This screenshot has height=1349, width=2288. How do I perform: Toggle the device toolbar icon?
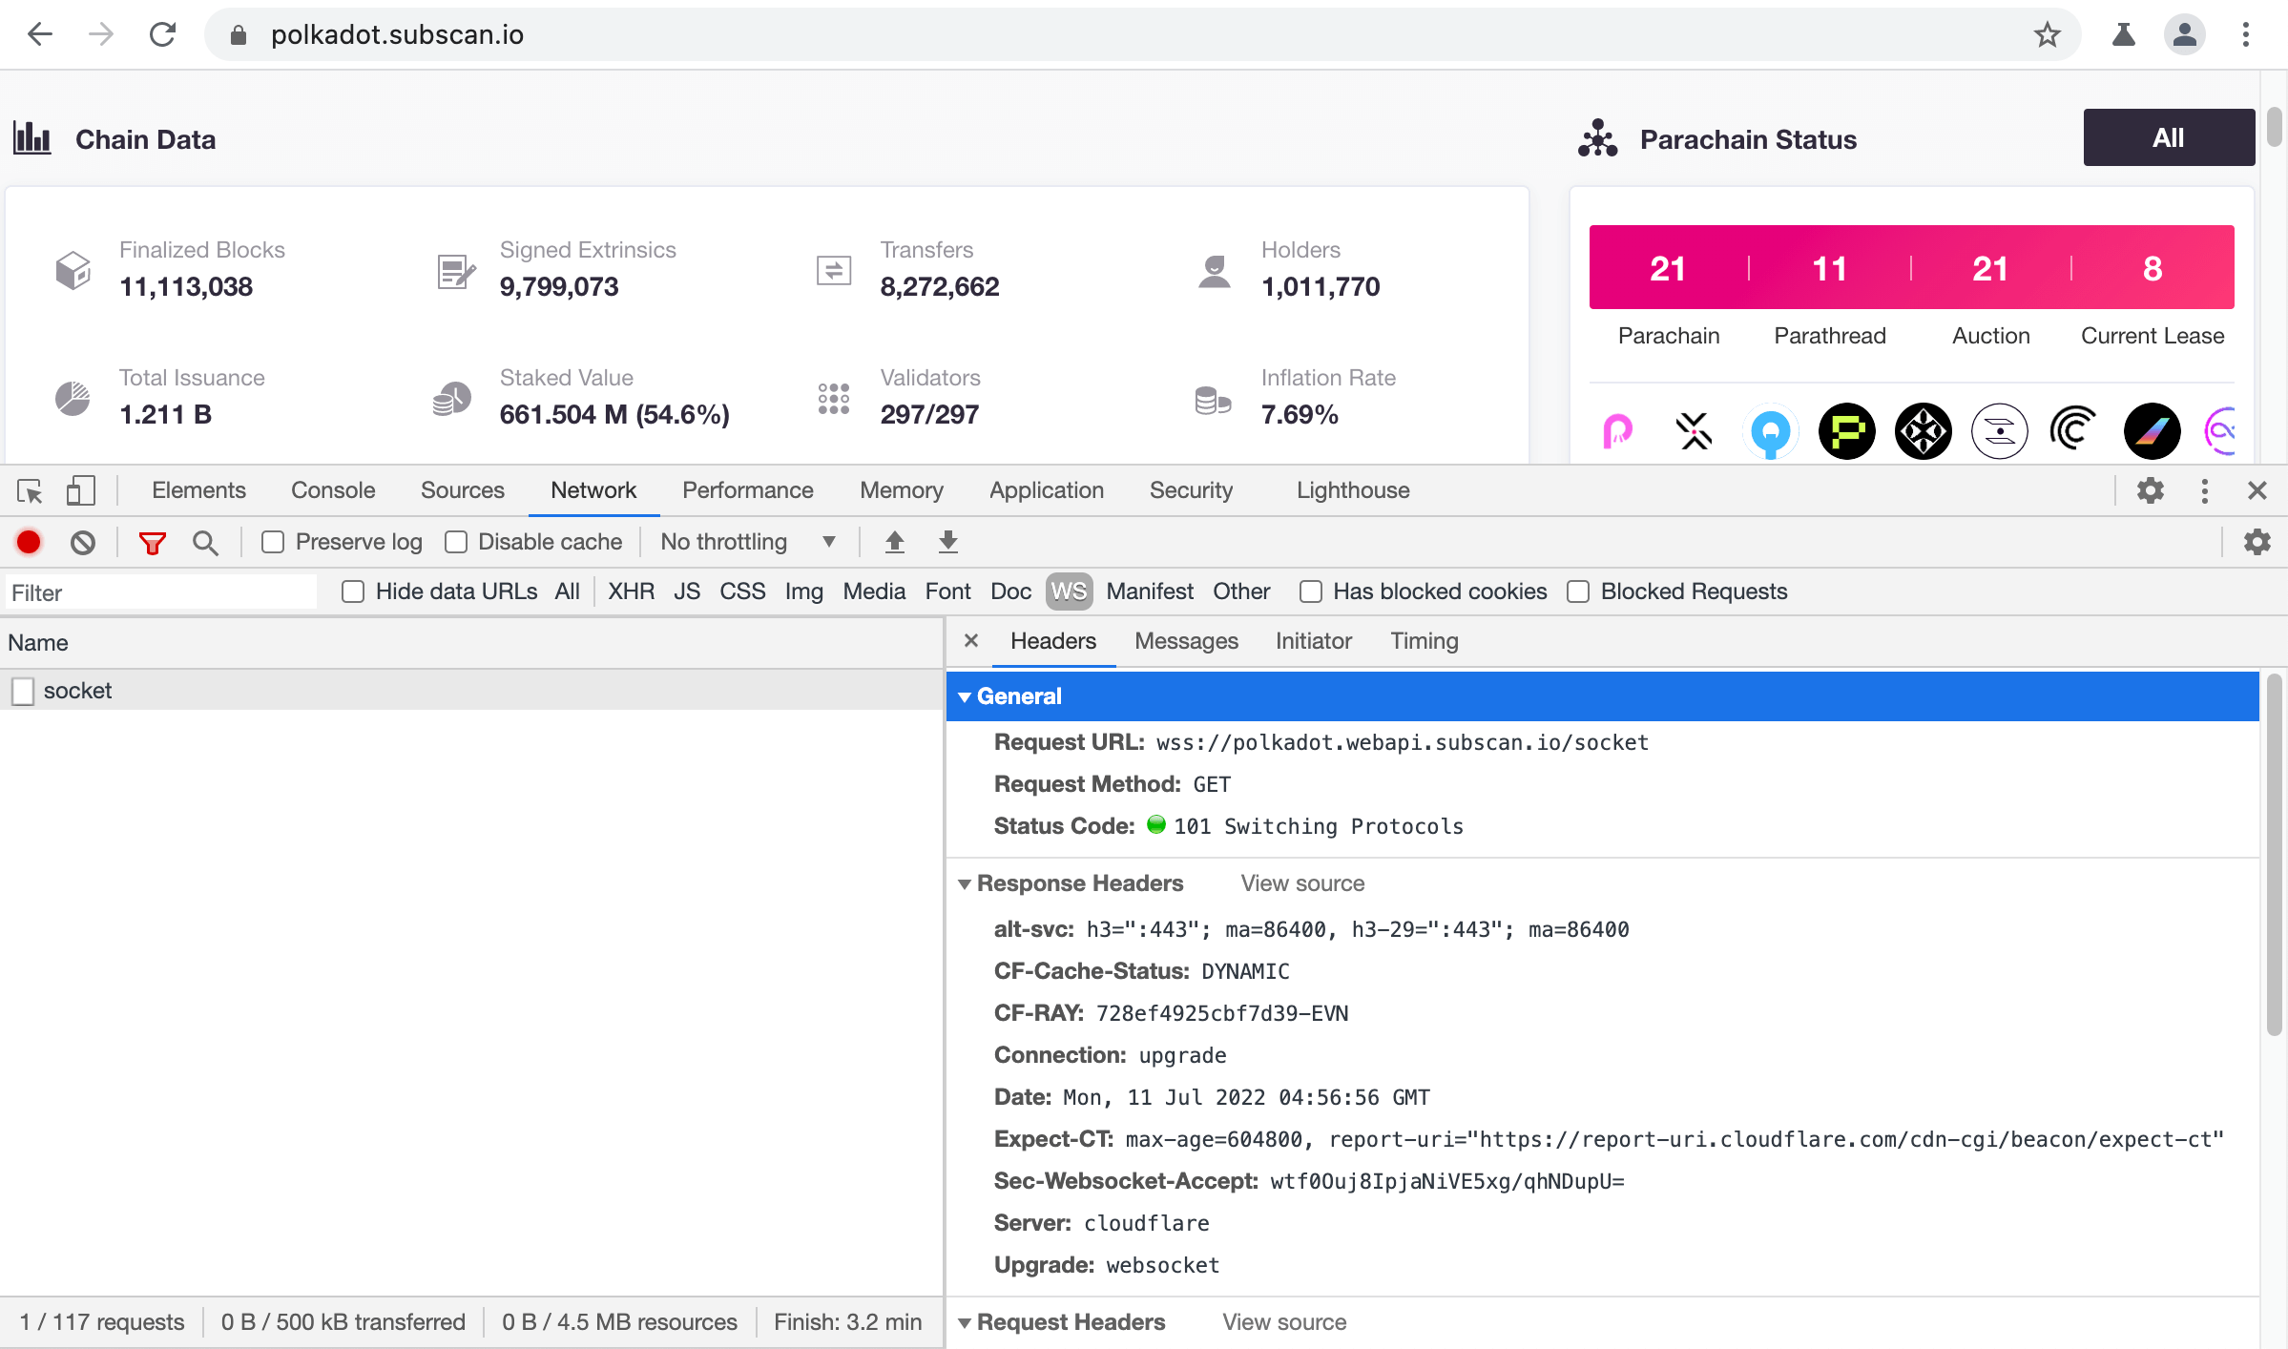pos(81,490)
